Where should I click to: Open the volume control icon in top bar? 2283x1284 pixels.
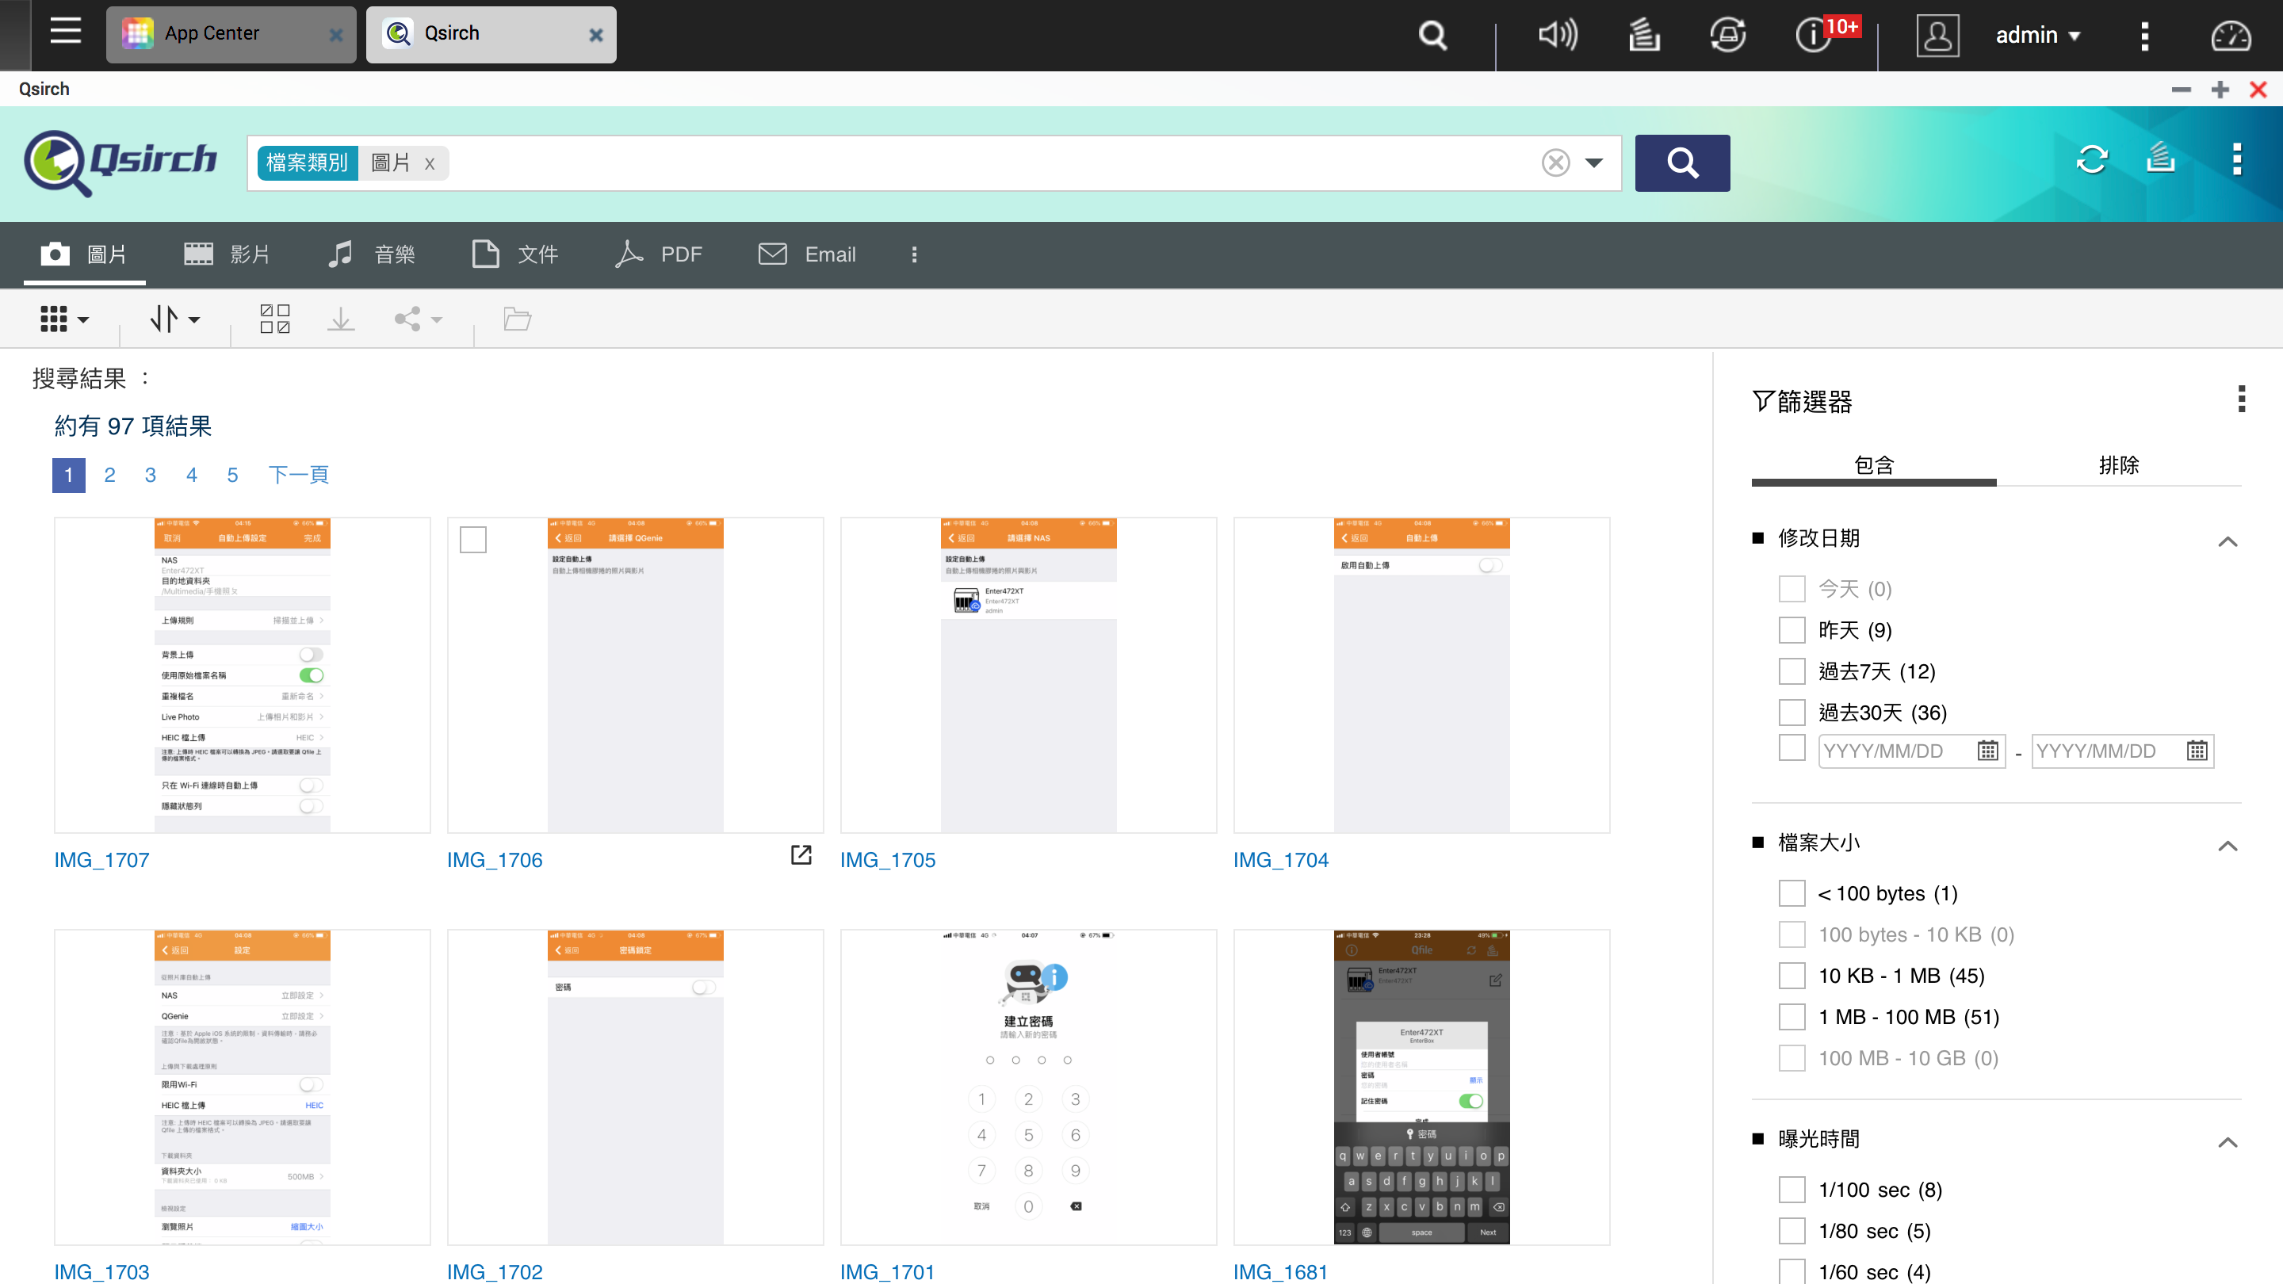pyautogui.click(x=1557, y=36)
